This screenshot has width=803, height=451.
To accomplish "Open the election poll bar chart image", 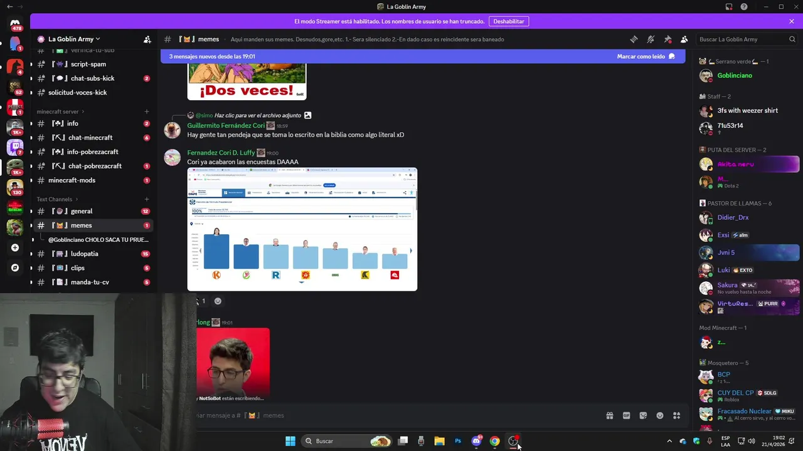I will click(302, 229).
